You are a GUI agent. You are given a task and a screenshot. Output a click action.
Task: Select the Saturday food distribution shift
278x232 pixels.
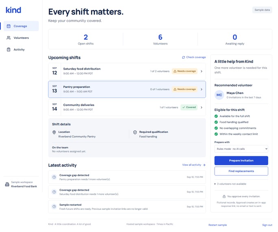pyautogui.click(x=127, y=71)
